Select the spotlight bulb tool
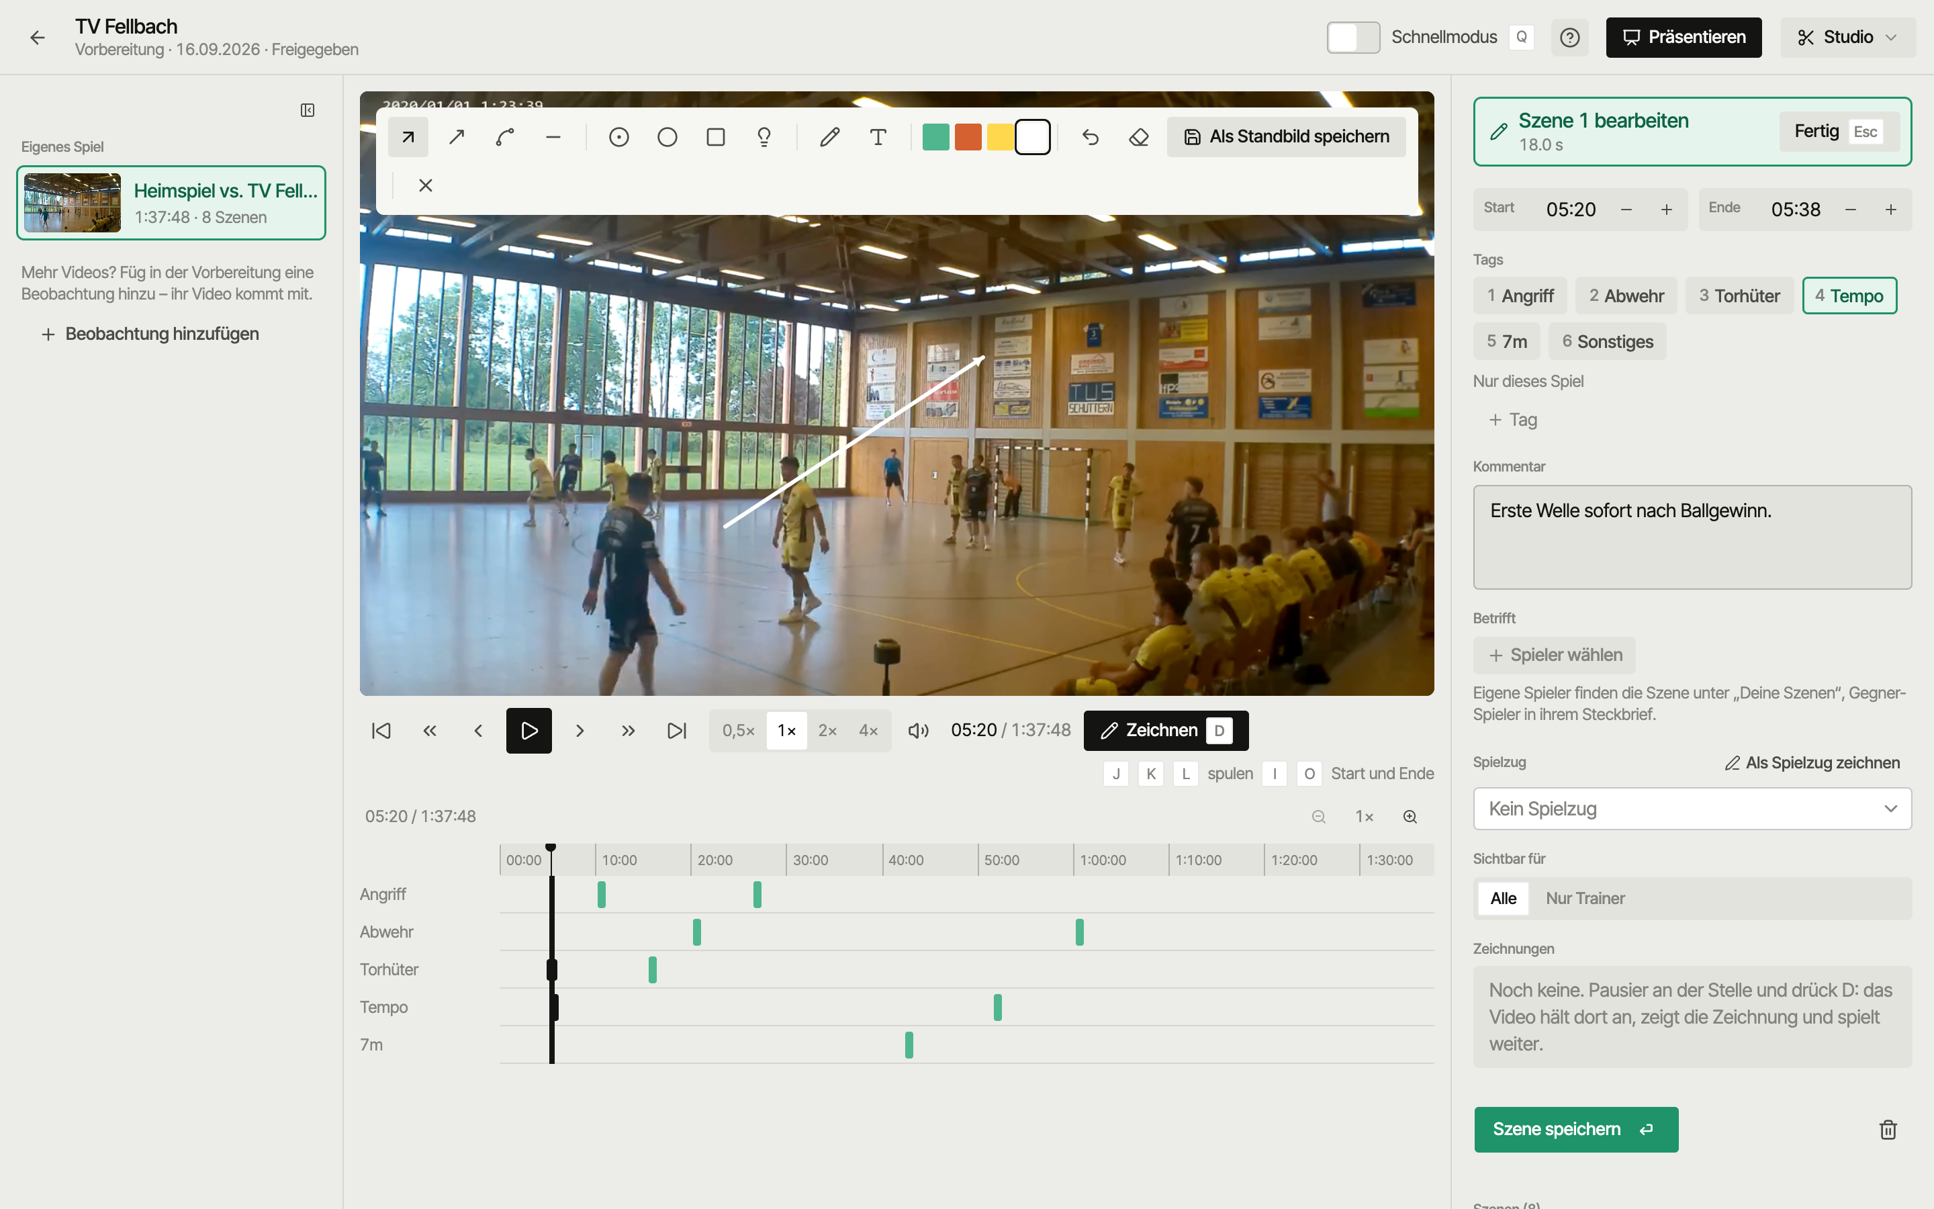Image resolution: width=1934 pixels, height=1209 pixels. point(764,137)
